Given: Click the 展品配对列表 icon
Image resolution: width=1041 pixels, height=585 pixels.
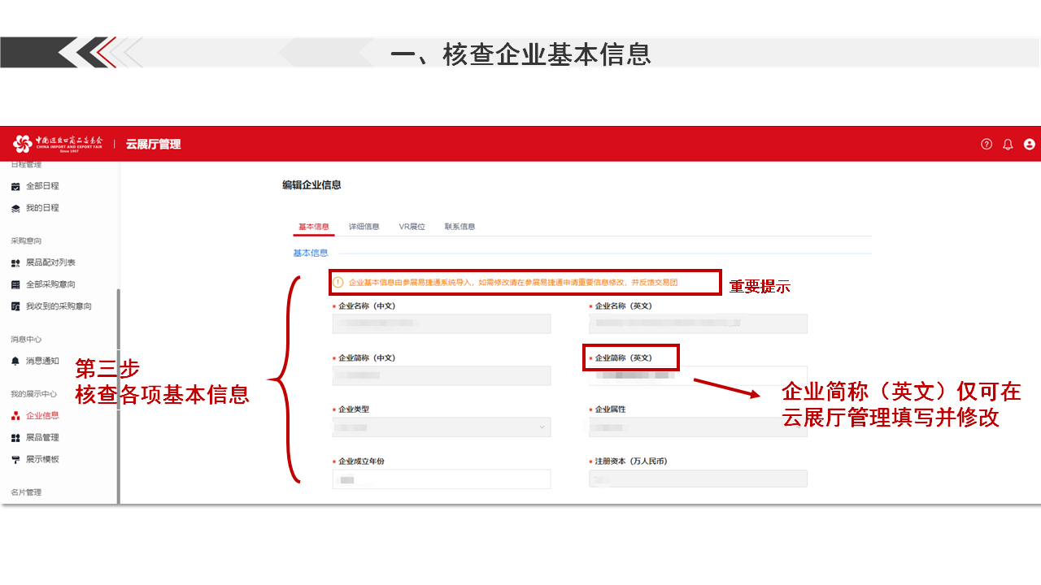Looking at the screenshot, I should (15, 263).
